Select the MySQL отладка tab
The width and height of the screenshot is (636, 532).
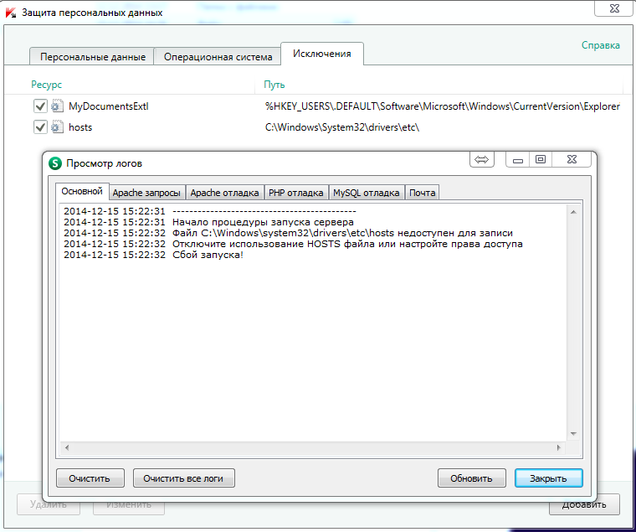tap(367, 193)
